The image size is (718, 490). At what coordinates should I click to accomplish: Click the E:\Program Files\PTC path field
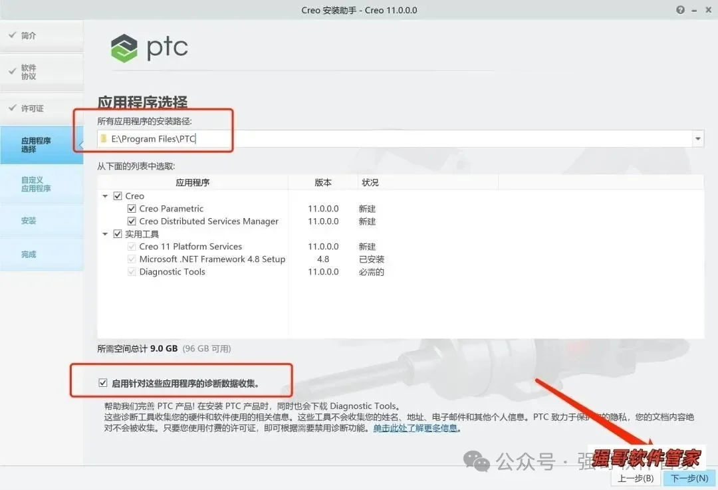(x=400, y=138)
